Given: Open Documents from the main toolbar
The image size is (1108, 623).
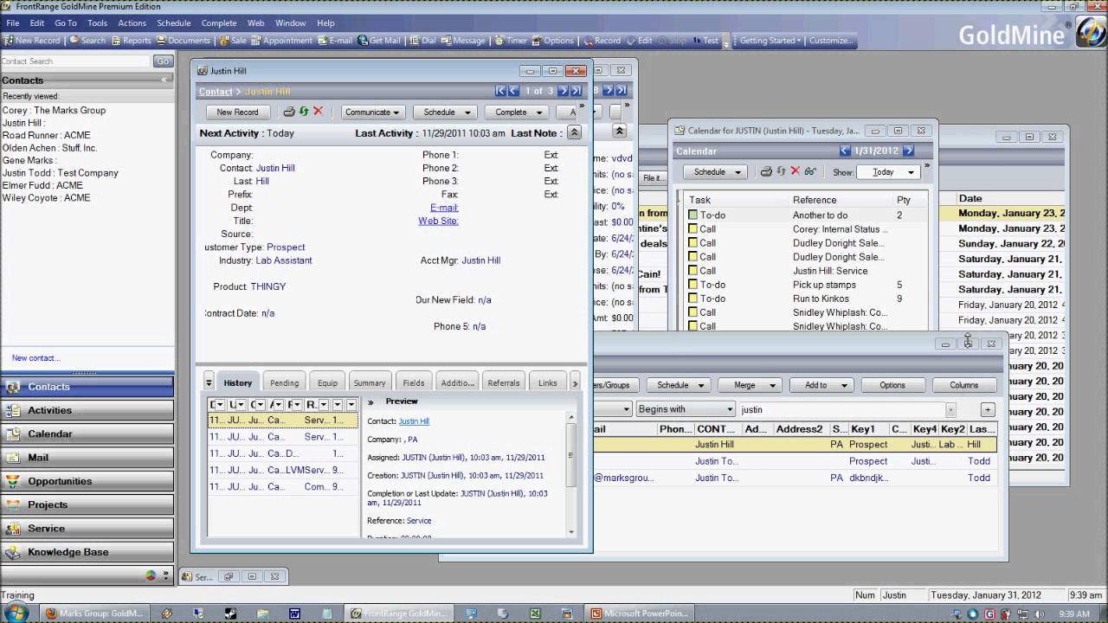Looking at the screenshot, I should tap(184, 41).
